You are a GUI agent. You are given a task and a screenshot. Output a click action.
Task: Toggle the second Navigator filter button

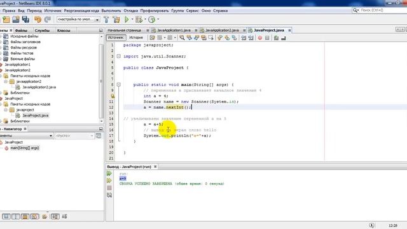pyautogui.click(x=15, y=216)
